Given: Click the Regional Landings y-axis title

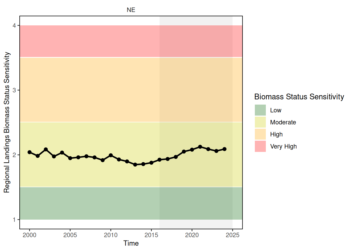Looking at the screenshot, I should click(7, 122).
